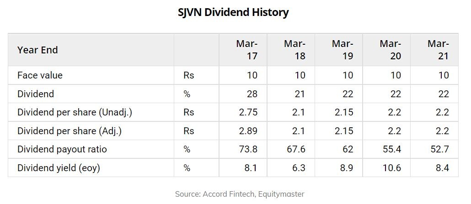The height and width of the screenshot is (204, 471).
Task: Select the Mar-21 column header
Action: [438, 50]
